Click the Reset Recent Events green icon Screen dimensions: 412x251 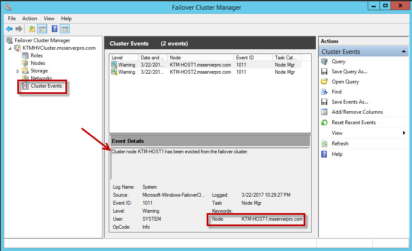coord(324,123)
